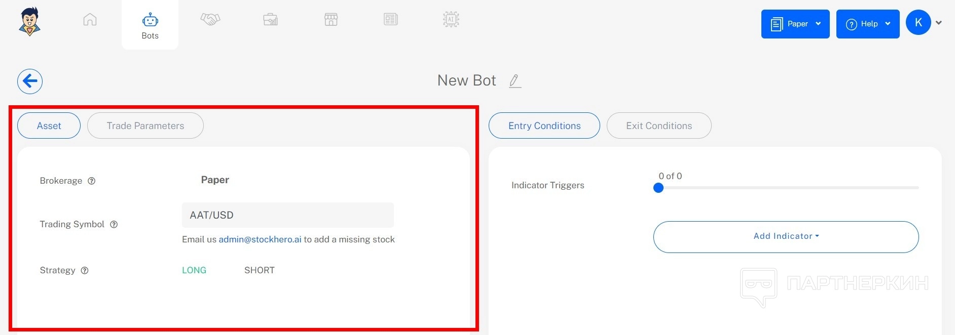
Task: Click the StockHero mascot logo
Action: coord(30,21)
